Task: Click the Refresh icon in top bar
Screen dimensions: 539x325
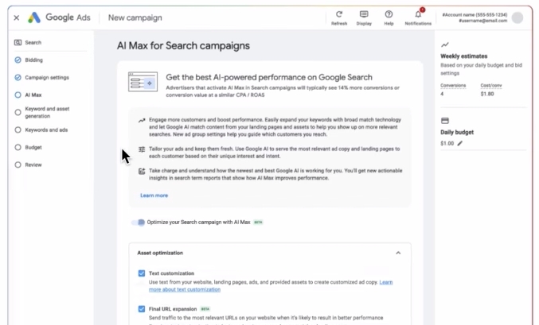Action: pos(339,14)
